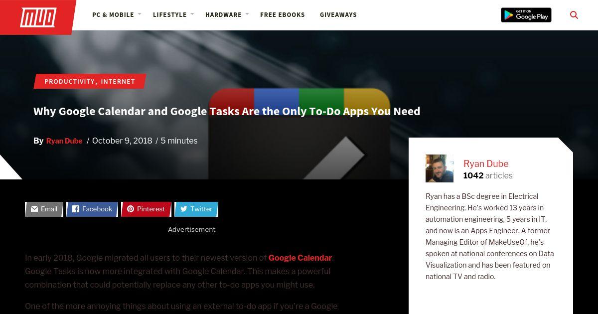Image resolution: width=598 pixels, height=314 pixels.
Task: Expand the Hardware menu arrow
Action: [x=247, y=14]
